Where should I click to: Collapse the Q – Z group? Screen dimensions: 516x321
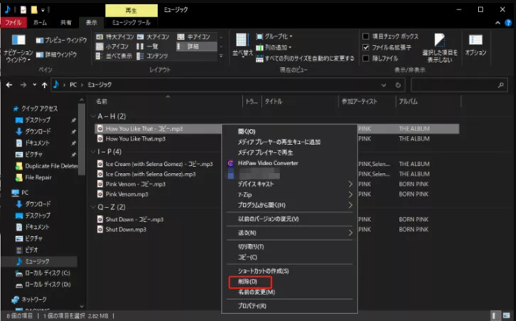(93, 207)
